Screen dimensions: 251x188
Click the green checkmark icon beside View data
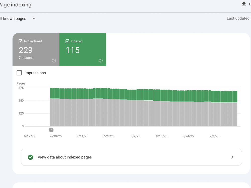click(30, 157)
